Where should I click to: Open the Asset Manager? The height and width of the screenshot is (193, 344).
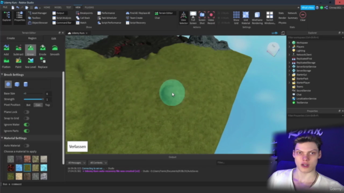38,13
